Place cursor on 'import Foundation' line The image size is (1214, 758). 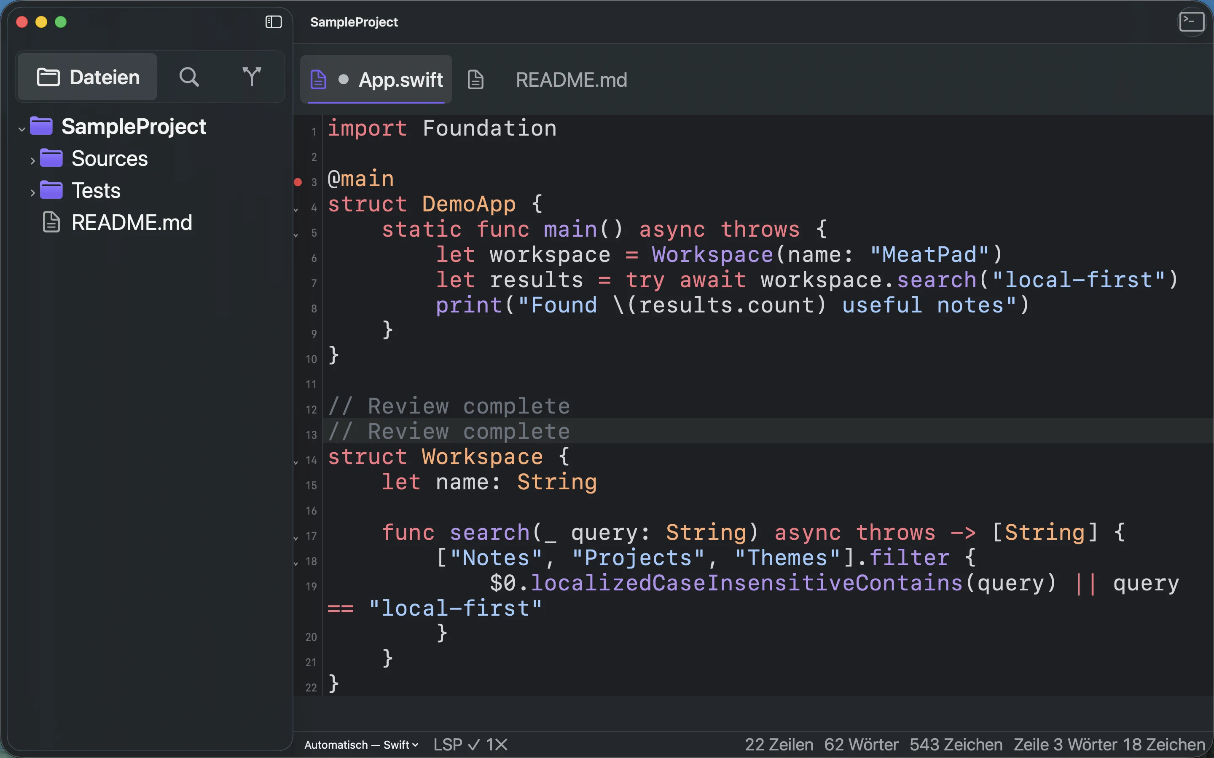coord(442,128)
